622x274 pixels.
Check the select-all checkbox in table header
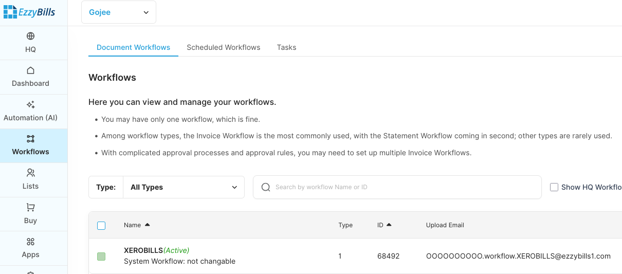[x=101, y=226]
